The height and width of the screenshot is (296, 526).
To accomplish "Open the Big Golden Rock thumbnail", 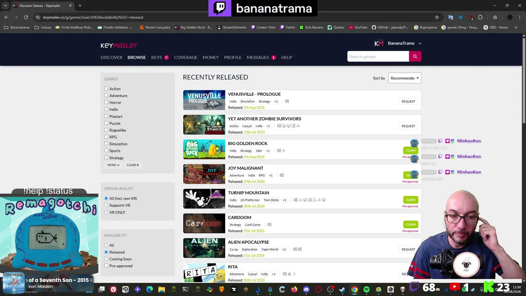I will [x=204, y=149].
